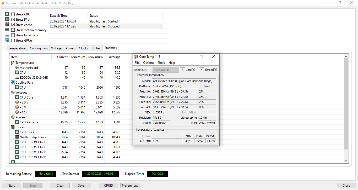Select the Stability Test: Started log entry
The width and height of the screenshot is (358, 190).
click(x=106, y=21)
